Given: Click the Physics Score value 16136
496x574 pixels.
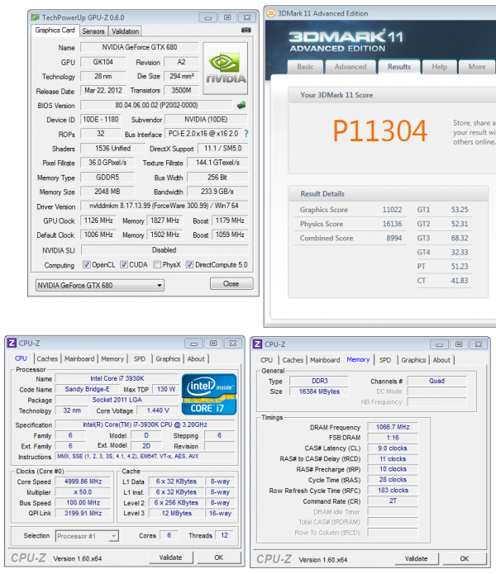Looking at the screenshot, I should (392, 224).
